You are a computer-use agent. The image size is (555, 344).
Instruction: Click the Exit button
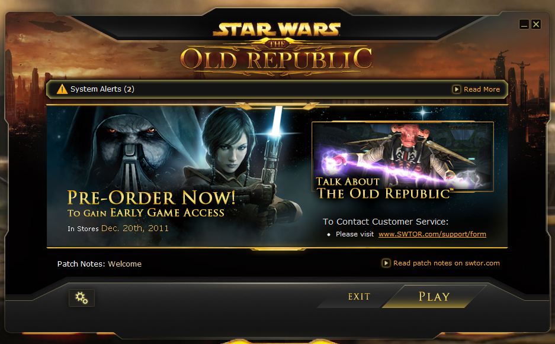tap(359, 296)
